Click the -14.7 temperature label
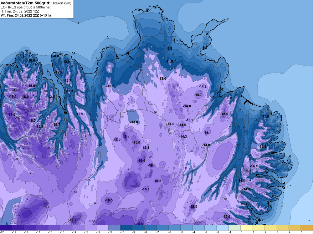The height and width of the screenshot is (234, 313). click(198, 95)
